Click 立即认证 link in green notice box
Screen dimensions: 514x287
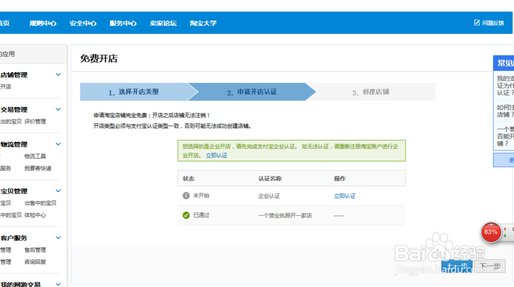click(216, 155)
